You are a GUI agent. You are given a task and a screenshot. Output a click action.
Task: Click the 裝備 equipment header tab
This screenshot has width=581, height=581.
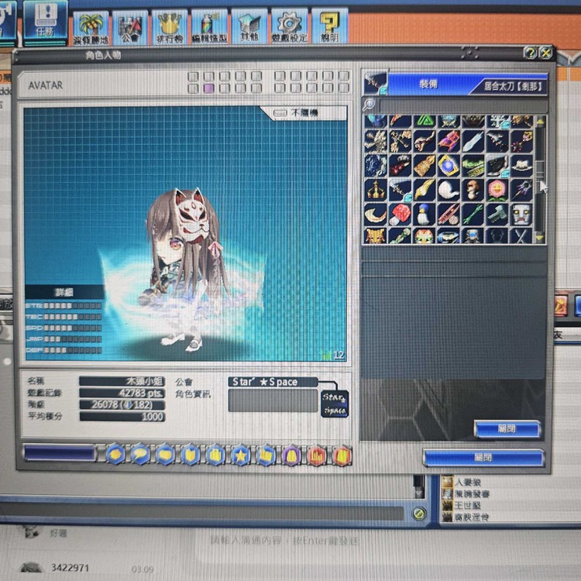[428, 84]
